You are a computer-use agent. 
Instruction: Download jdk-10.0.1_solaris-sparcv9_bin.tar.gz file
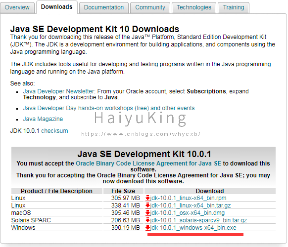click(198, 220)
